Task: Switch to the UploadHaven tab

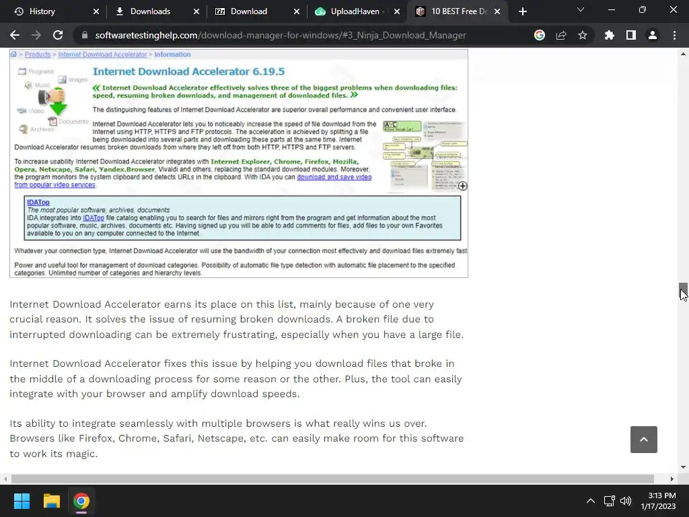Action: click(x=355, y=11)
